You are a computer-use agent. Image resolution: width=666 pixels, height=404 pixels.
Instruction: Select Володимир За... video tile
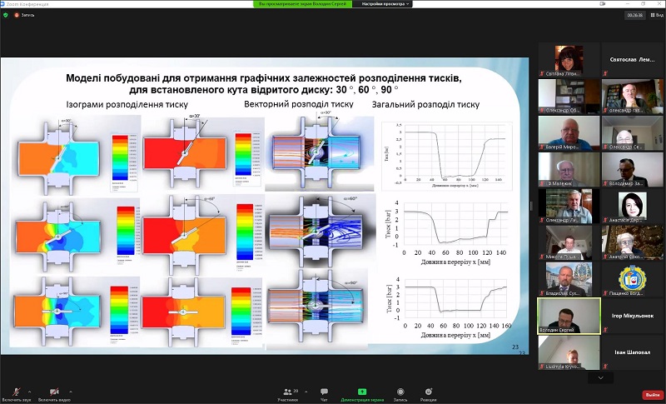(633, 169)
